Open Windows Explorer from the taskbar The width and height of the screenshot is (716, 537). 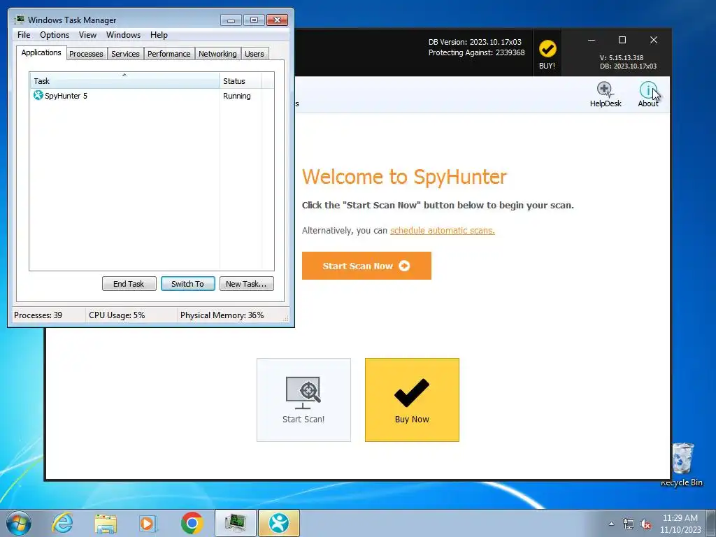pos(106,523)
